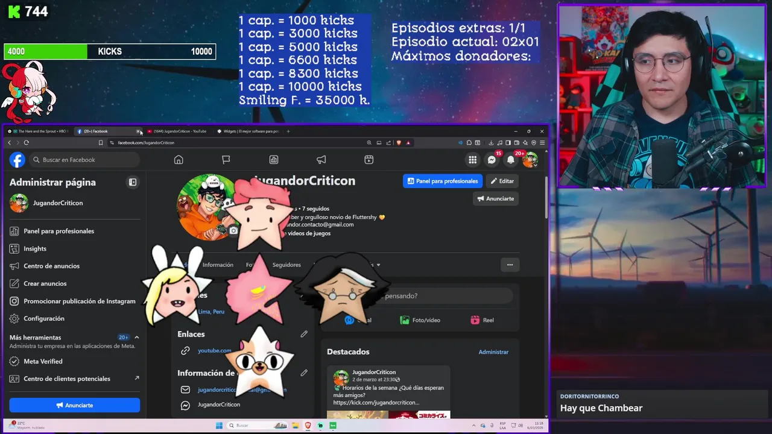Switch to the Seguidores profile tab
Viewport: 772px width, 434px height.
286,265
